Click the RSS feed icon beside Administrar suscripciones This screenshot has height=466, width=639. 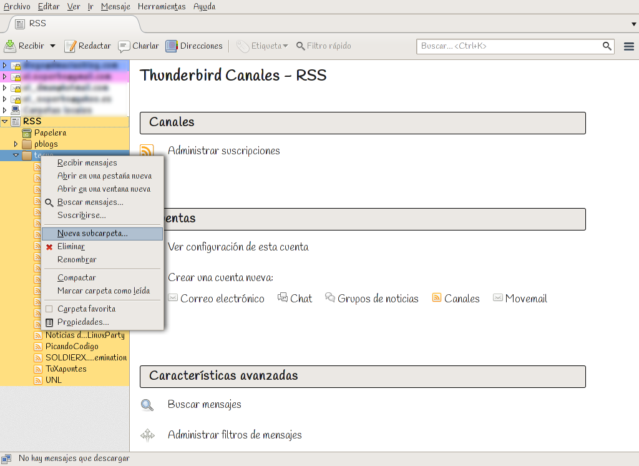tap(147, 150)
